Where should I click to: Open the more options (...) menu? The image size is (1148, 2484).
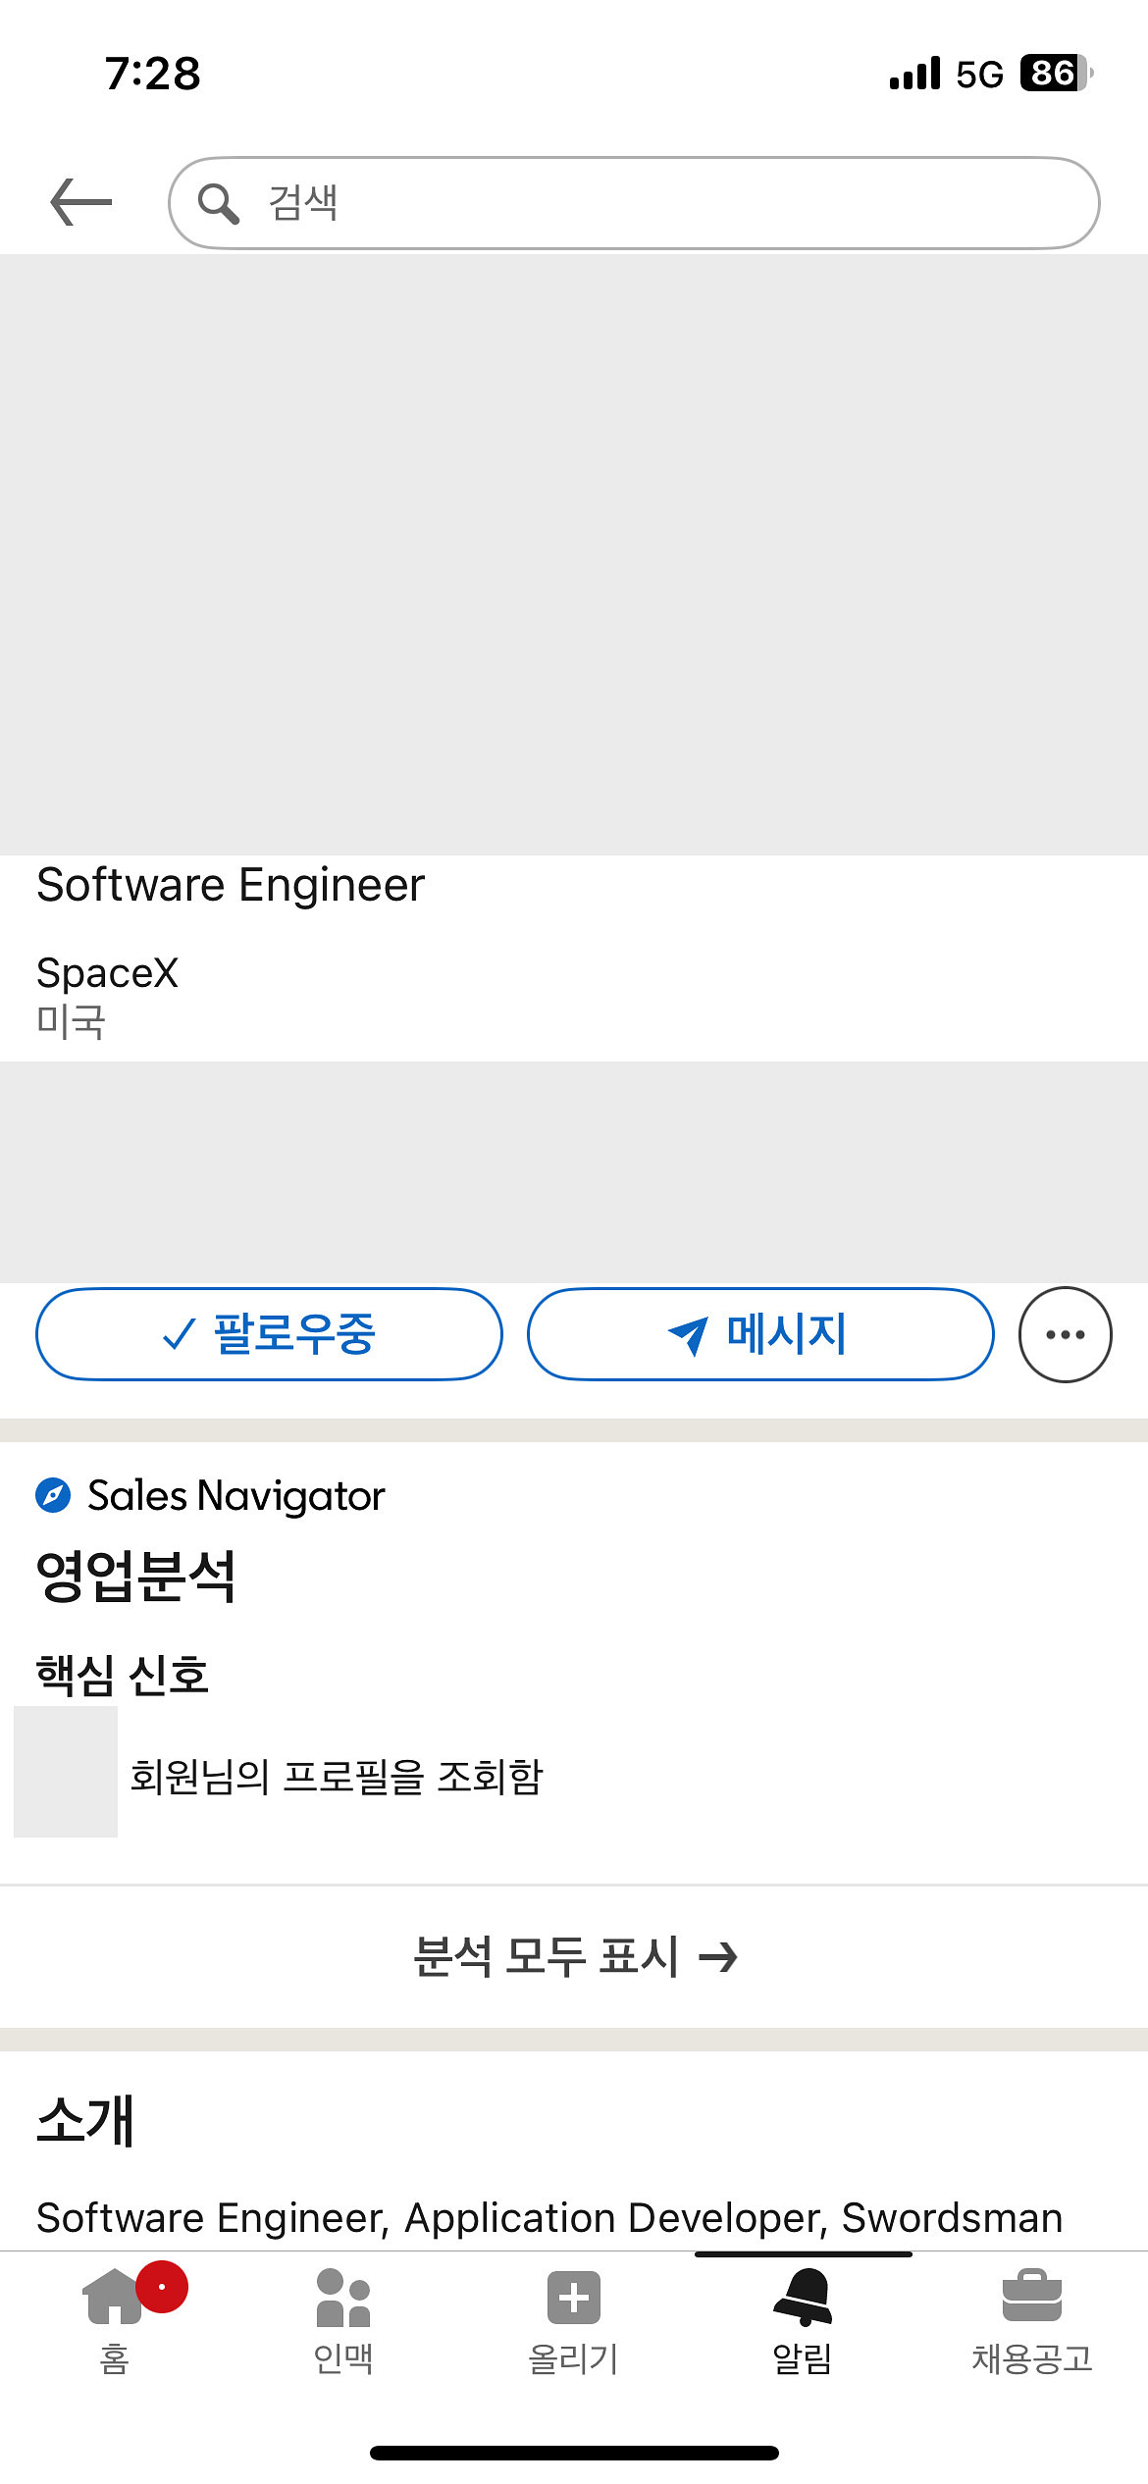point(1064,1332)
